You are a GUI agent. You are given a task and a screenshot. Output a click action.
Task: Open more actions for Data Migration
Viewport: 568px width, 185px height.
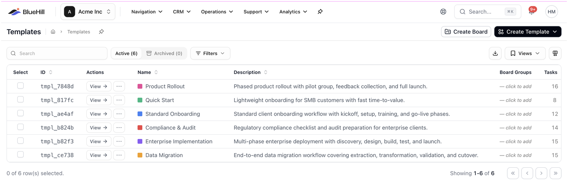[x=119, y=155]
